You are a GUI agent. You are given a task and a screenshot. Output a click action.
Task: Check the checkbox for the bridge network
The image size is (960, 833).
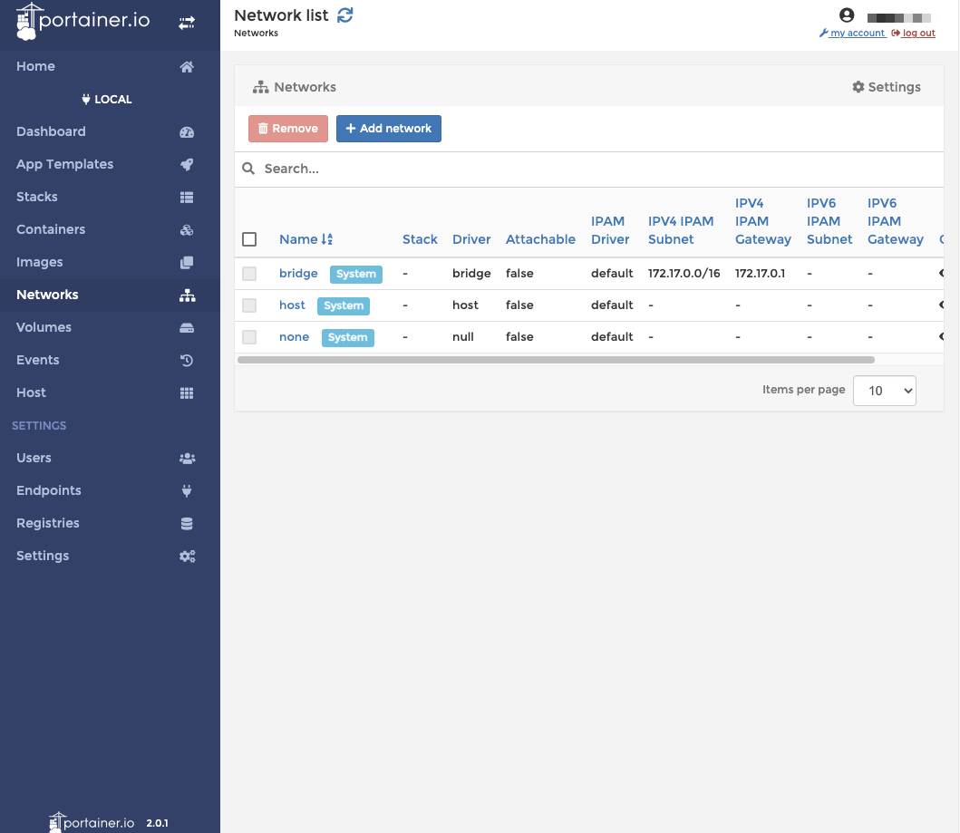[249, 273]
